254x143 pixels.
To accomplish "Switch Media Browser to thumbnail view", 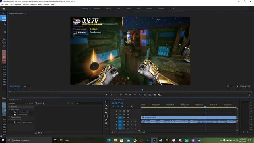I will click(39, 133).
